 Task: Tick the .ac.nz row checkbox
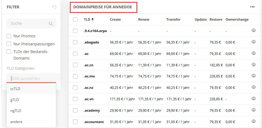pos(75,88)
